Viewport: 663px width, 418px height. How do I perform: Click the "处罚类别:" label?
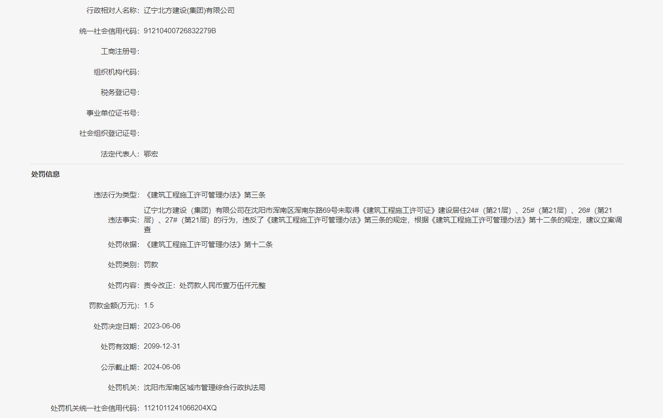tap(124, 265)
